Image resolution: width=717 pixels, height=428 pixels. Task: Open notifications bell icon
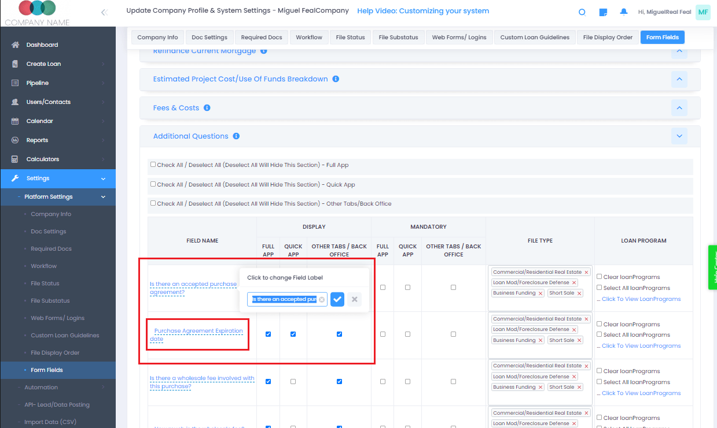[x=624, y=12]
